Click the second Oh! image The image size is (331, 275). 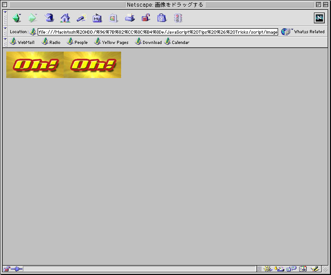click(92, 65)
